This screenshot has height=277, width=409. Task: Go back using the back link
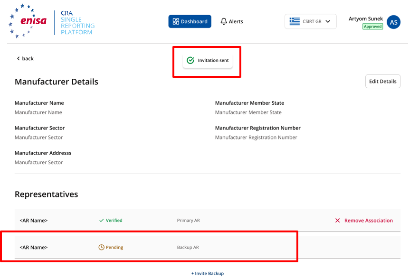pos(25,58)
